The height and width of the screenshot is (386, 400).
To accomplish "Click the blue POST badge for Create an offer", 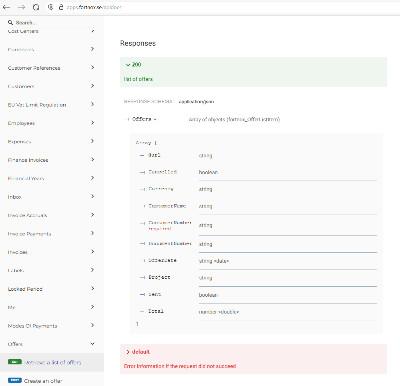I will (15, 380).
